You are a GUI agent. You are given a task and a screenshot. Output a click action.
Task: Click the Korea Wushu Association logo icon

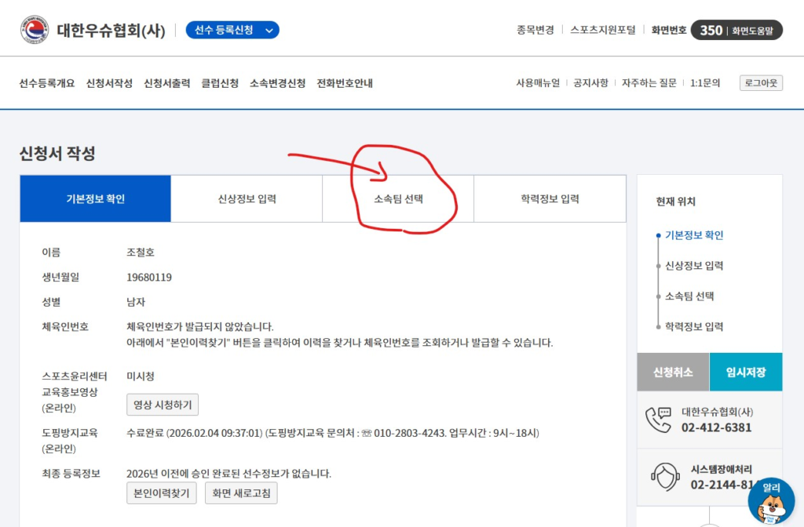[x=34, y=30]
